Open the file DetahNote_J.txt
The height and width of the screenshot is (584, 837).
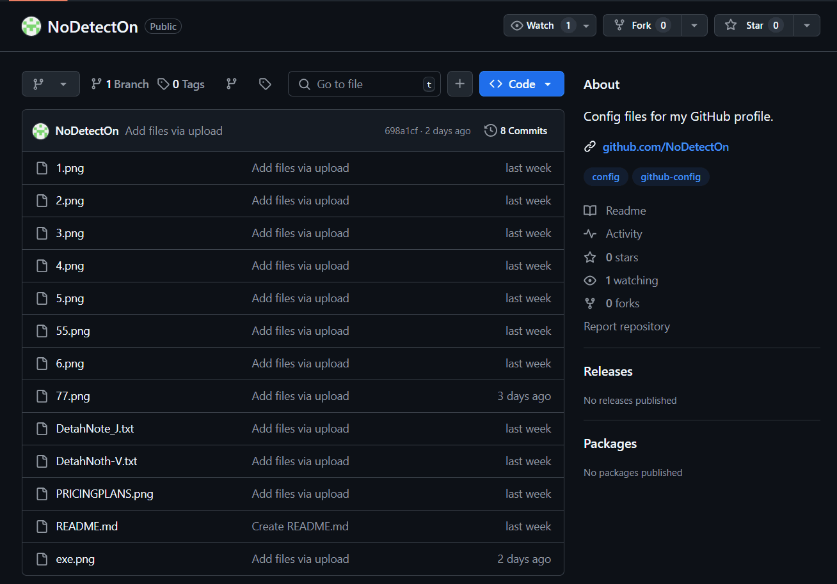(95, 429)
